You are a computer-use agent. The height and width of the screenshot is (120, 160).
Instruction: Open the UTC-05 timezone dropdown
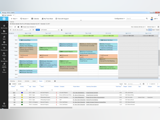pyautogui.click(x=11, y=33)
